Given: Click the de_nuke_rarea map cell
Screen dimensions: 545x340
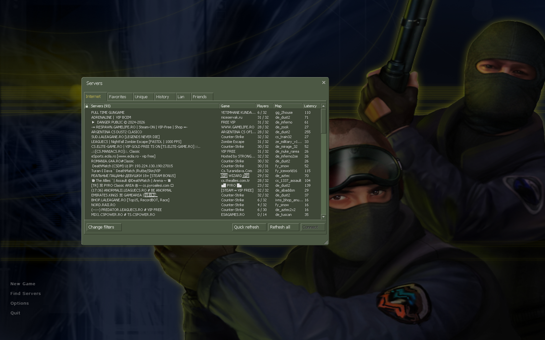Looking at the screenshot, I should 287,151.
